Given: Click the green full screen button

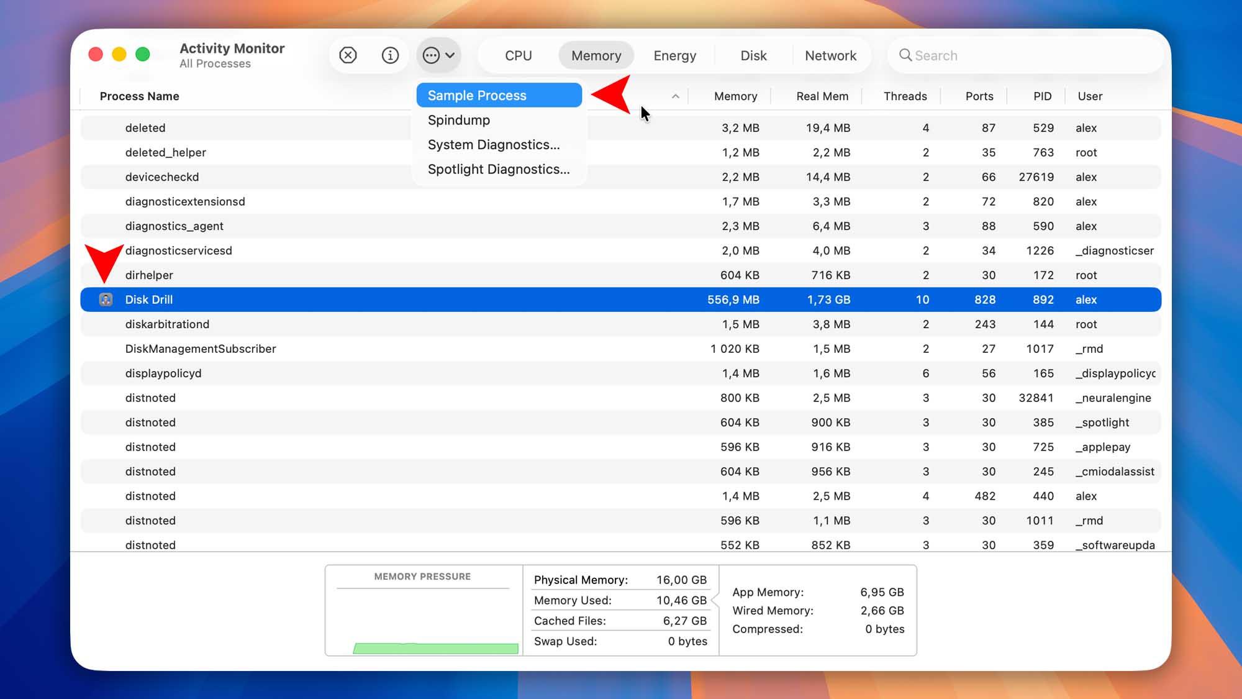Looking at the screenshot, I should (142, 54).
